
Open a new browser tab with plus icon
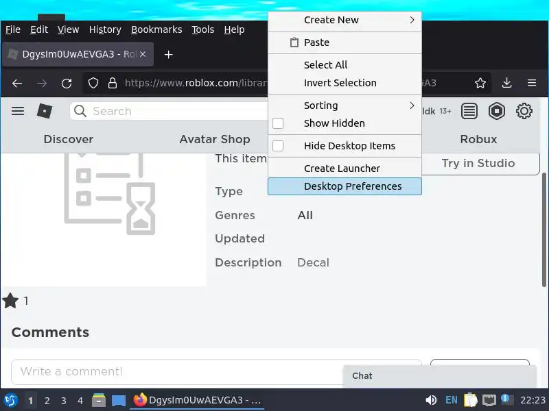pyautogui.click(x=168, y=55)
